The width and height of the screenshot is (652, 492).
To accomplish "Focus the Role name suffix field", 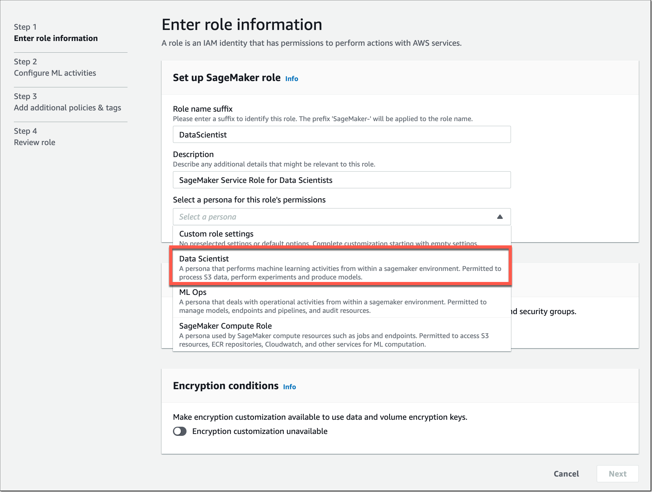I will click(x=342, y=135).
